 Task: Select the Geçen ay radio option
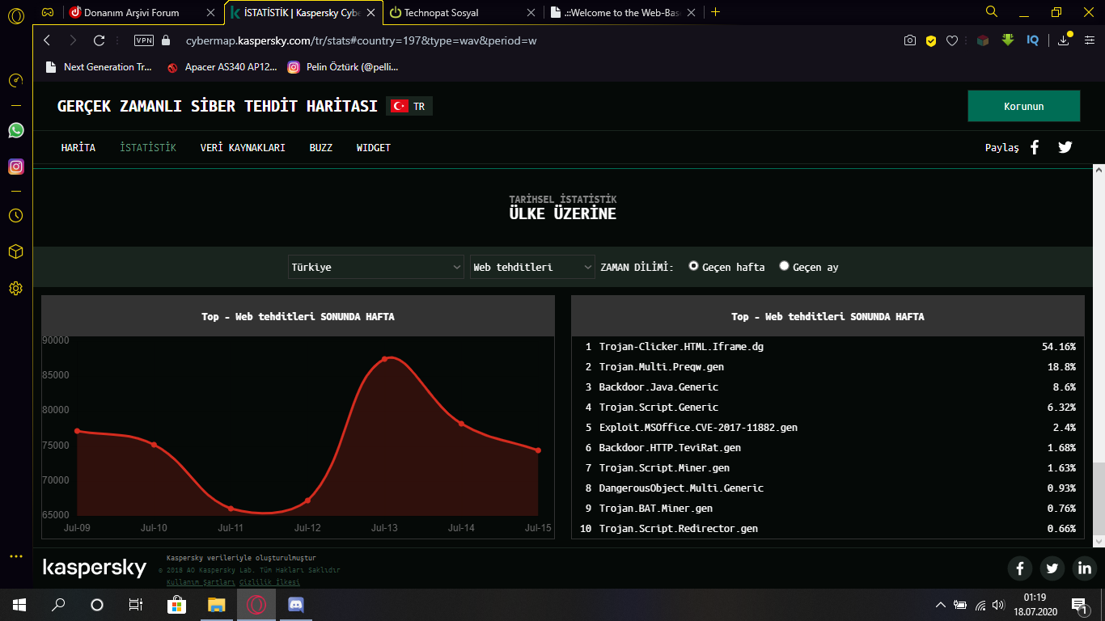784,266
